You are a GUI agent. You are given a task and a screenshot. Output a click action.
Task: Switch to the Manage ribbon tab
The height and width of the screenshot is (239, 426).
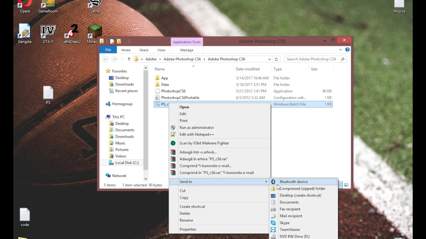[x=186, y=50]
